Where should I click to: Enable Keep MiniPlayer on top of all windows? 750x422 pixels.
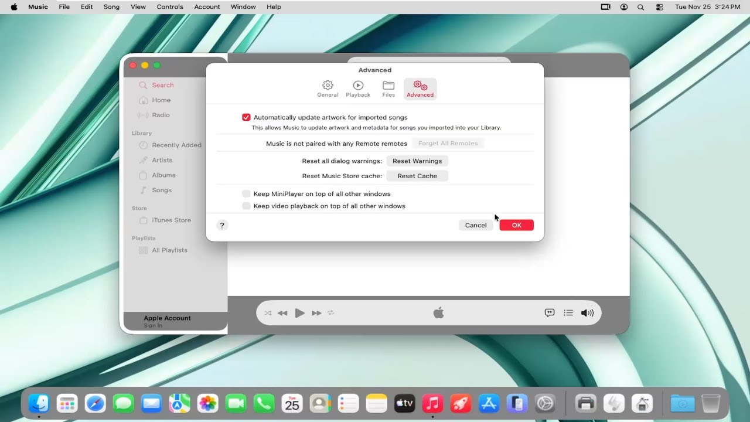click(246, 194)
